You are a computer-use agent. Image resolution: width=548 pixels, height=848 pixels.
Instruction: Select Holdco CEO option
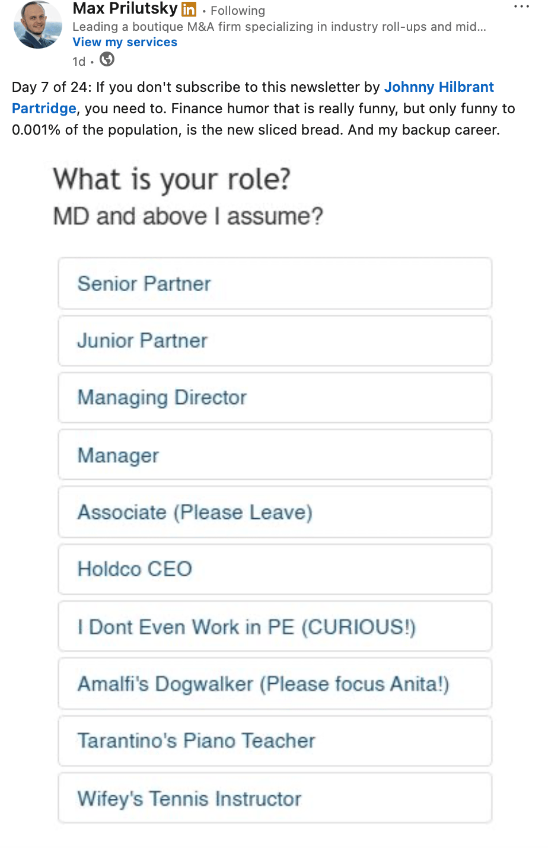[275, 569]
